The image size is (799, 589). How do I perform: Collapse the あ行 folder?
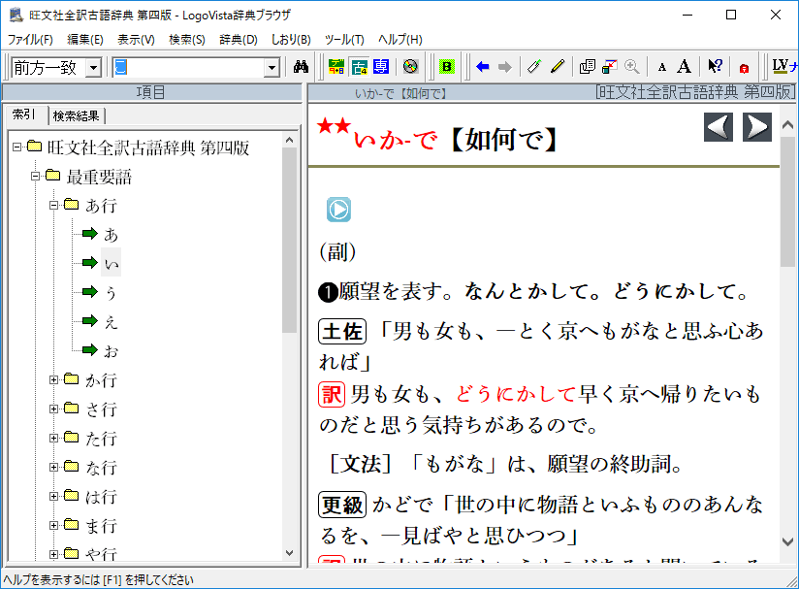pyautogui.click(x=54, y=205)
